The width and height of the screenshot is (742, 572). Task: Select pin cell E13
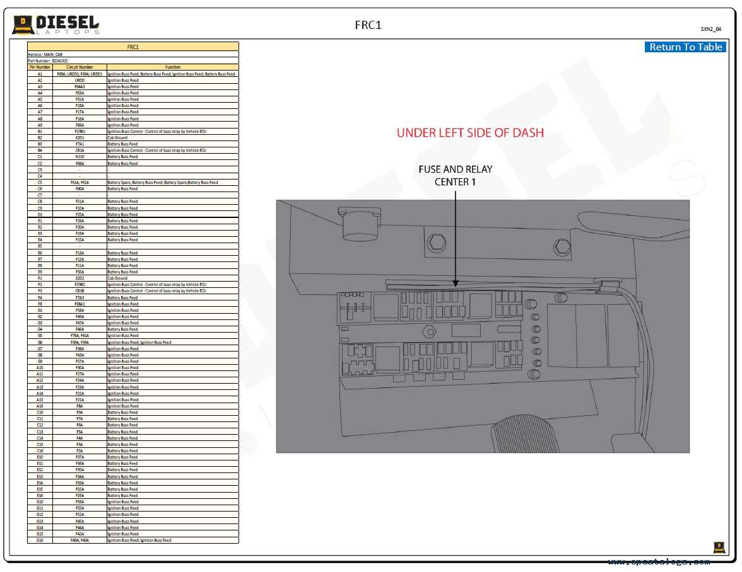40,477
